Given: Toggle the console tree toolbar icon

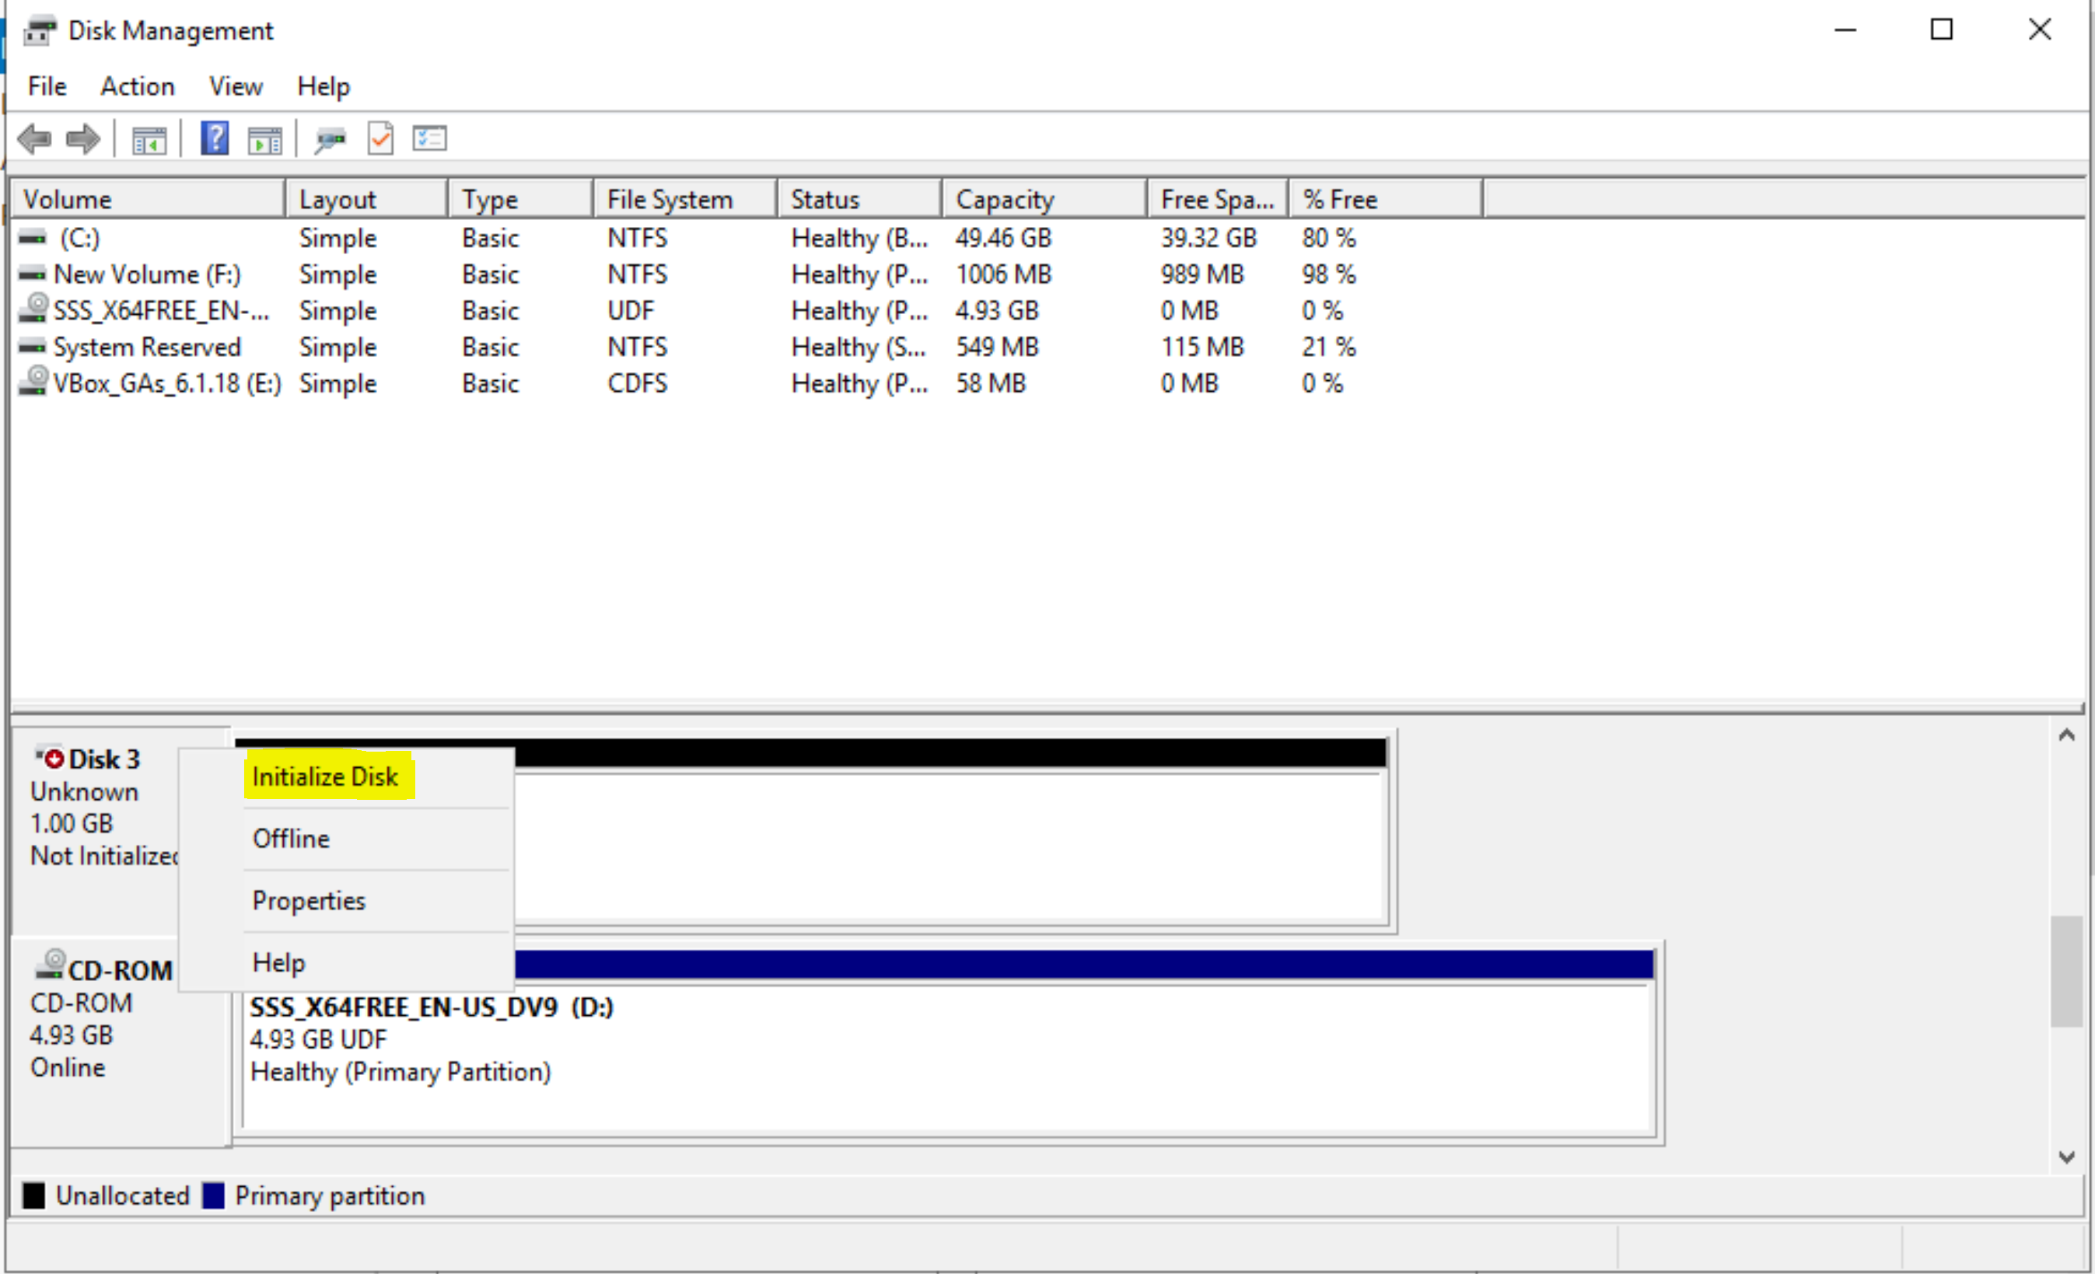Looking at the screenshot, I should [x=149, y=139].
